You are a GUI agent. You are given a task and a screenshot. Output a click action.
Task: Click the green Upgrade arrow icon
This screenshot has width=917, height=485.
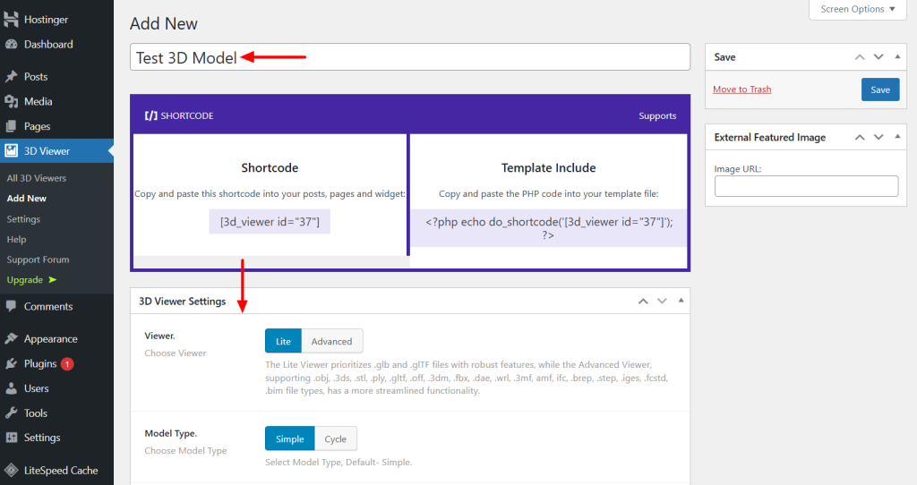[53, 280]
